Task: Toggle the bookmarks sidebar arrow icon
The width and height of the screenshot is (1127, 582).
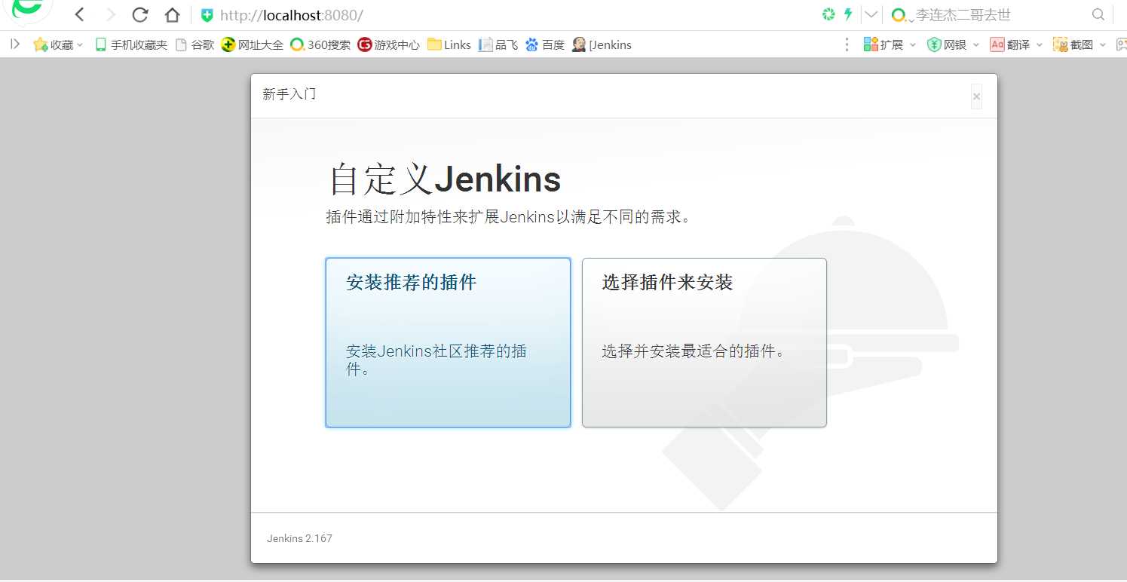Action: pyautogui.click(x=15, y=44)
